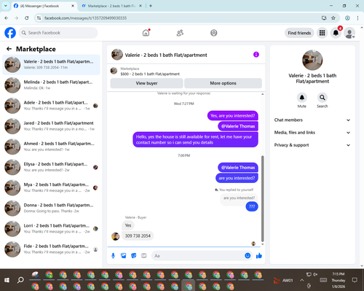The height and width of the screenshot is (291, 364).
Task: Click the '309 738 2054' message bubble
Action: click(138, 236)
